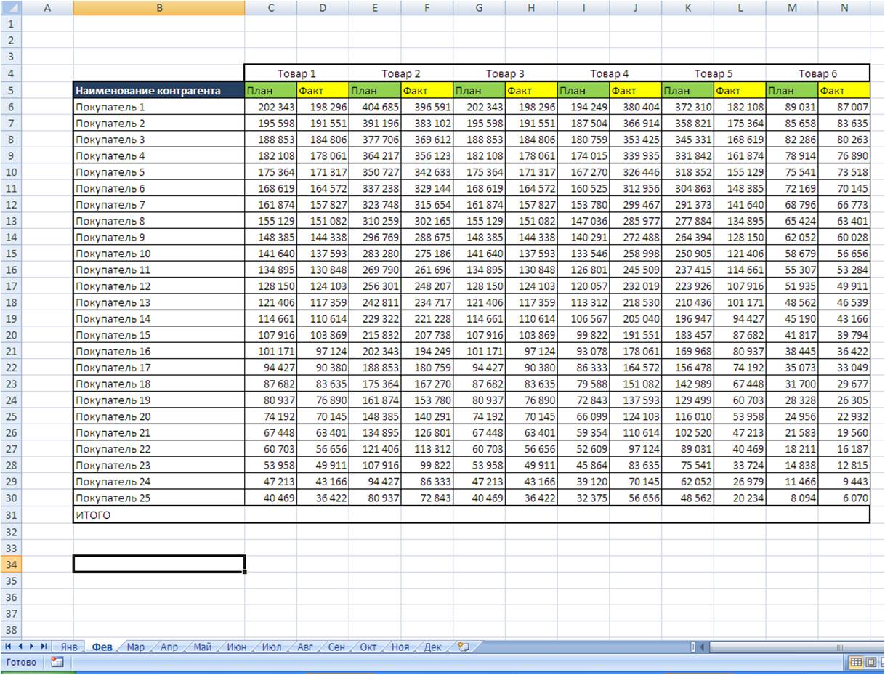Screen dimensions: 885x675
Task: Click the Наименование контрагента header cell
Action: 158,91
